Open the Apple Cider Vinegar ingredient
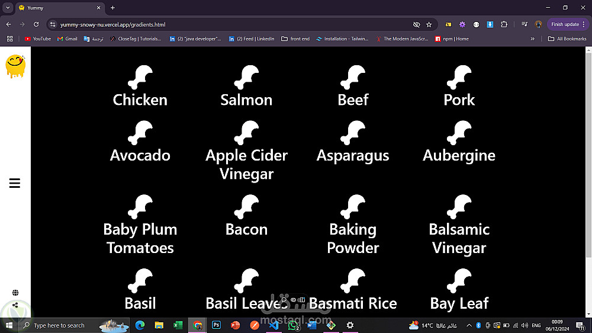592x333 pixels. pyautogui.click(x=246, y=151)
